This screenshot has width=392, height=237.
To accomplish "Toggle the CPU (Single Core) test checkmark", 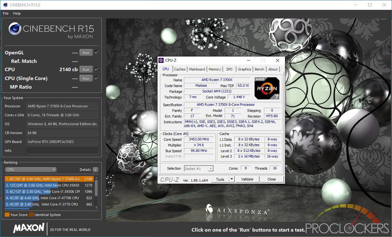I will tap(97, 78).
